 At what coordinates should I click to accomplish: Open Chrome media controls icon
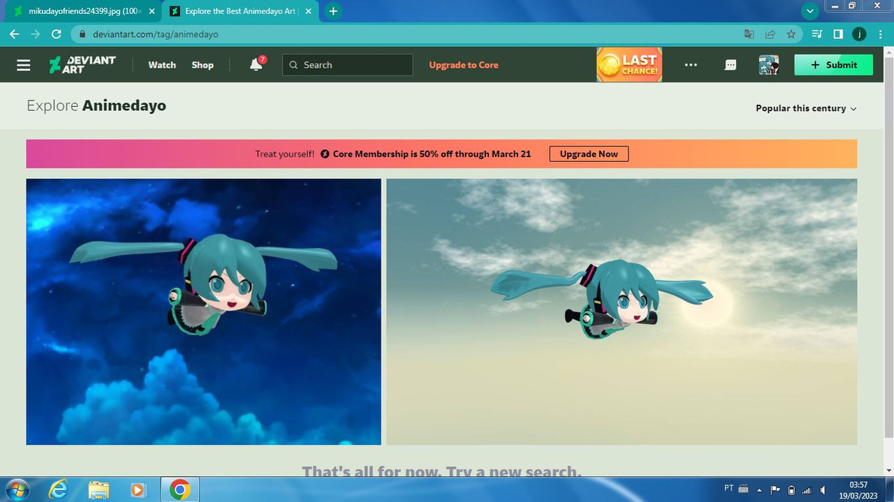click(x=817, y=34)
